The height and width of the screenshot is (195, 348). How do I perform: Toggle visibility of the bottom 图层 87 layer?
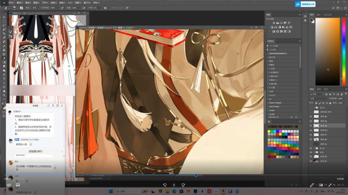click(x=311, y=161)
